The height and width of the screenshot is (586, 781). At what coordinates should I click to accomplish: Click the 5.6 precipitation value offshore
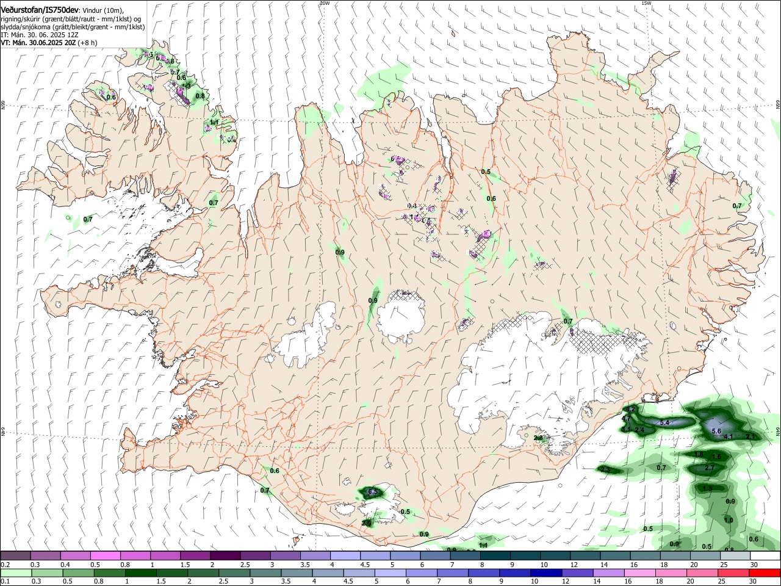click(716, 431)
